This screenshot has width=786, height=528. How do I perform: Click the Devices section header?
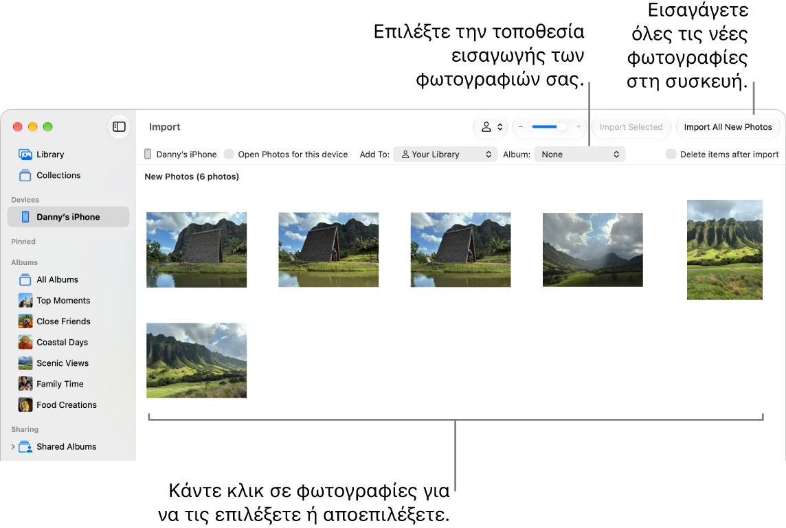tap(25, 200)
